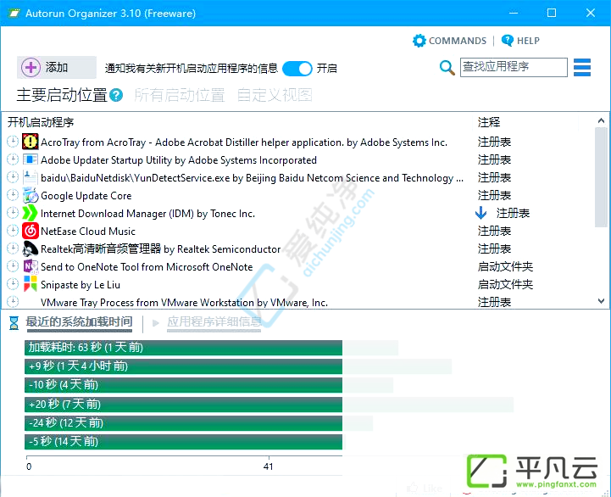611x497 pixels.
Task: Click the AcroTray application icon
Action: pyautogui.click(x=30, y=142)
